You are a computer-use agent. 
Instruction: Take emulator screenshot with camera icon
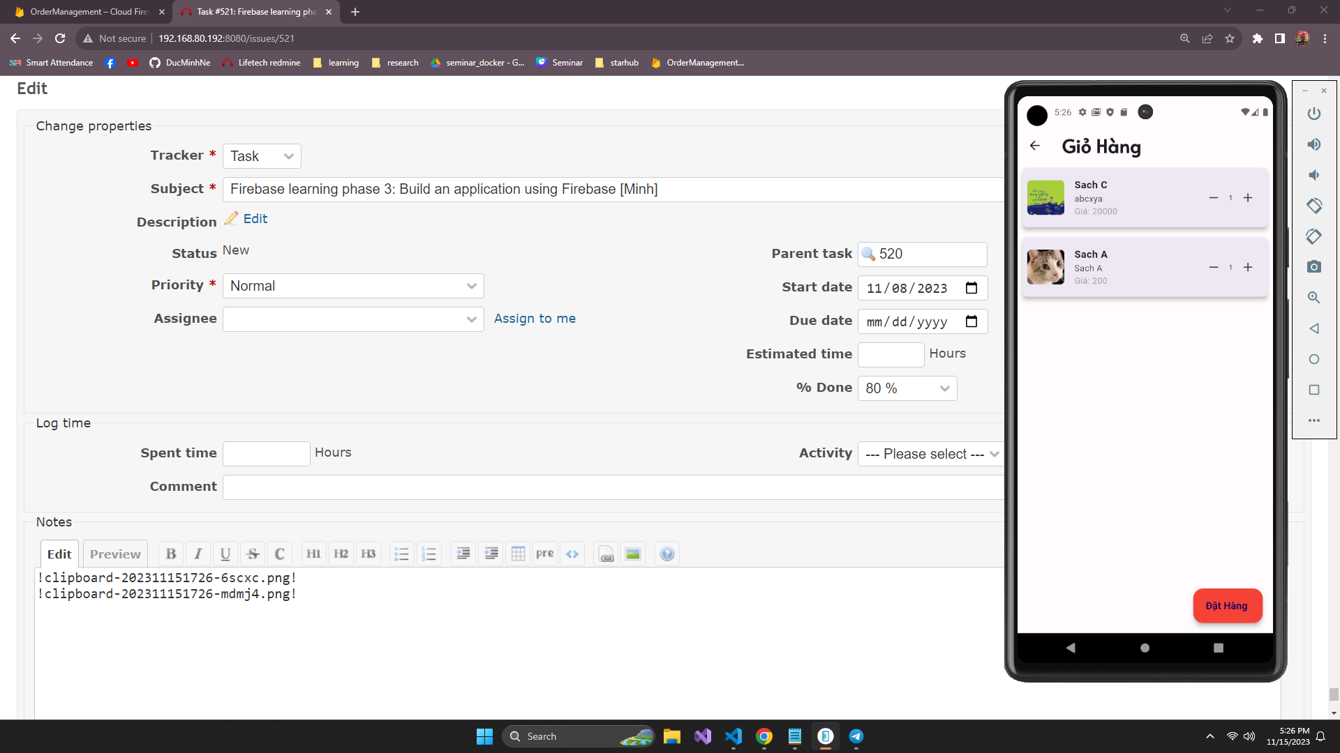pyautogui.click(x=1314, y=267)
